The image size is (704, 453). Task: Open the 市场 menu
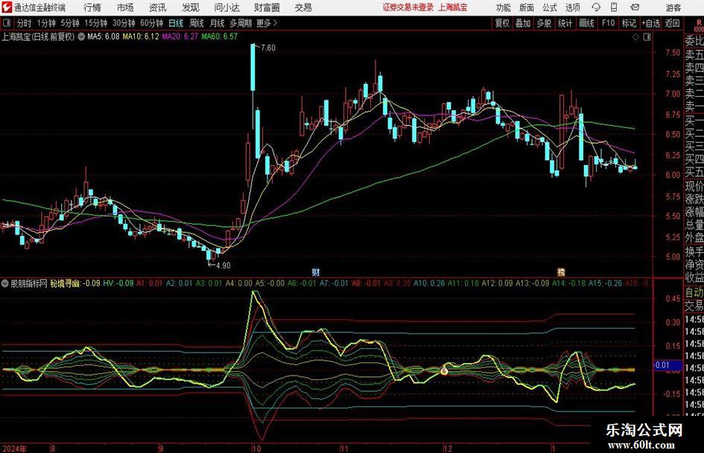point(125,7)
